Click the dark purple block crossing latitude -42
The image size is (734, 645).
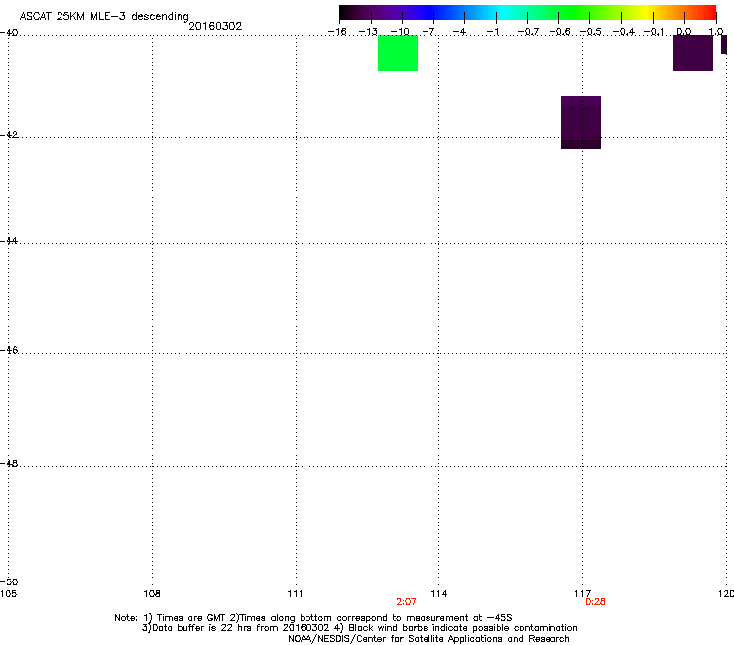581,122
